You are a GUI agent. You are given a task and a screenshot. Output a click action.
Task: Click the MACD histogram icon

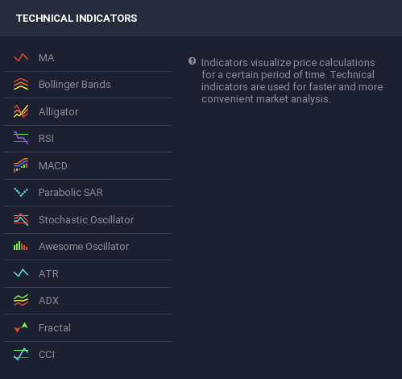point(21,165)
